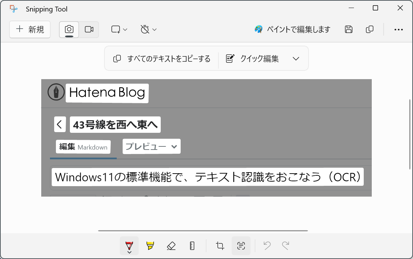Select the red ballpoint pen tool
Image resolution: width=413 pixels, height=259 pixels.
pyautogui.click(x=129, y=246)
